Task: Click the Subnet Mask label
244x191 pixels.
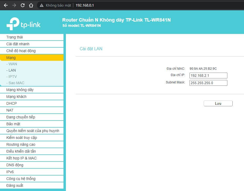Action: tap(175, 82)
